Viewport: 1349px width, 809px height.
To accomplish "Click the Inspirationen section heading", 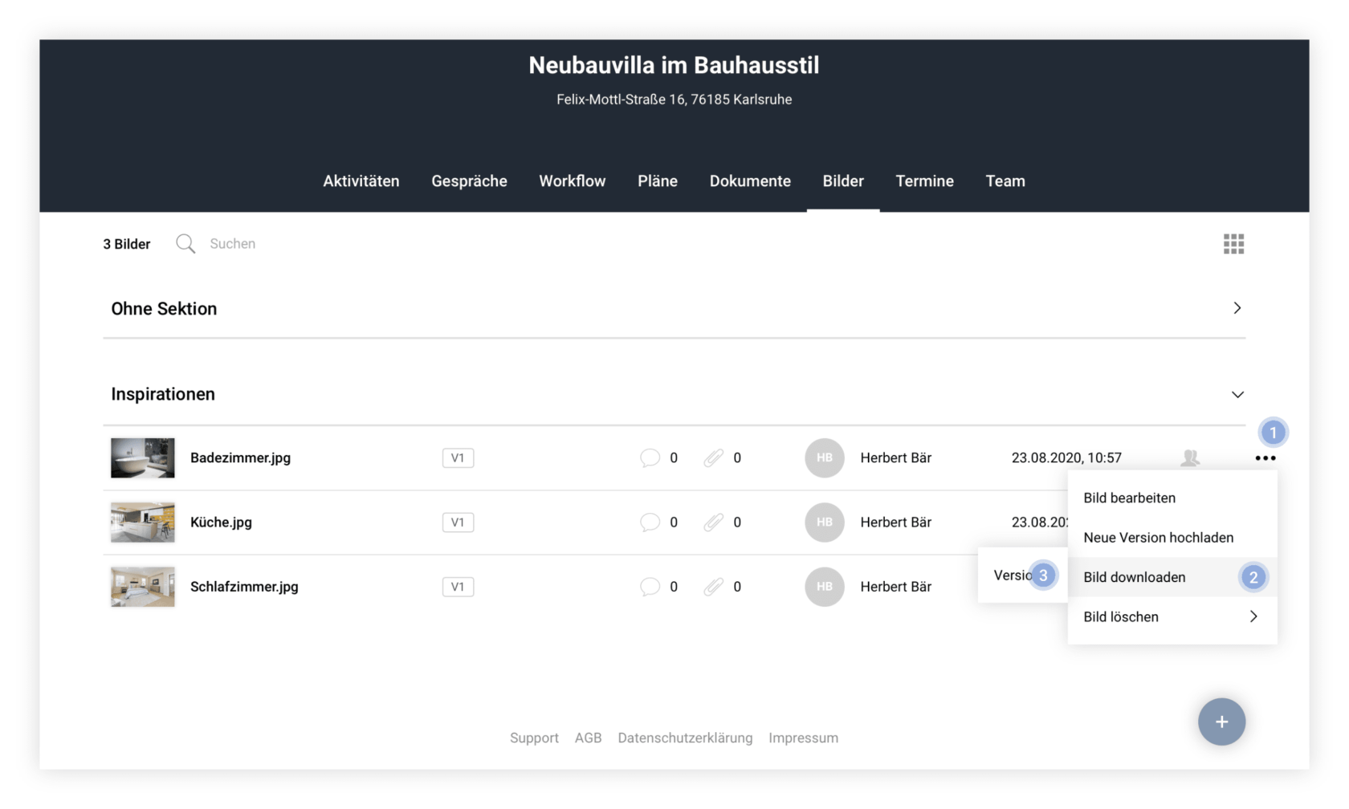I will 163,394.
